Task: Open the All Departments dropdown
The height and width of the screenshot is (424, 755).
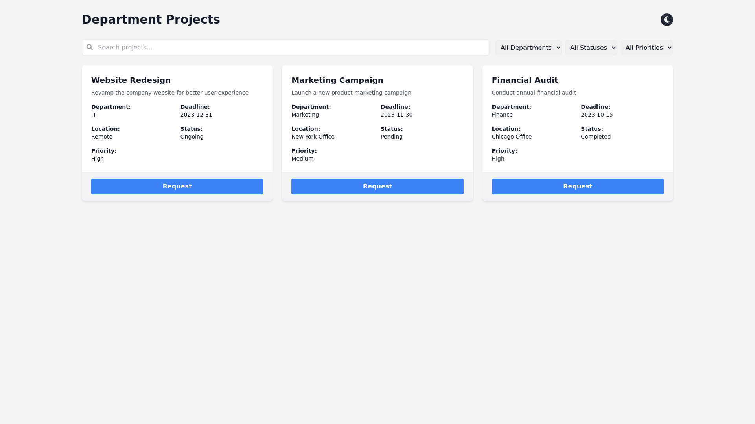Action: [528, 48]
